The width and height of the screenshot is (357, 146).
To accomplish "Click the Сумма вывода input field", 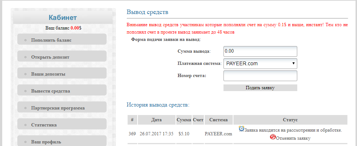I will (260, 52).
